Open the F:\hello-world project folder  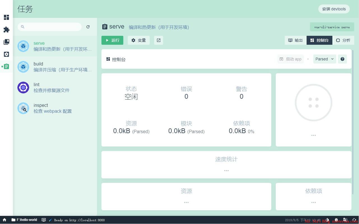pos(24,220)
